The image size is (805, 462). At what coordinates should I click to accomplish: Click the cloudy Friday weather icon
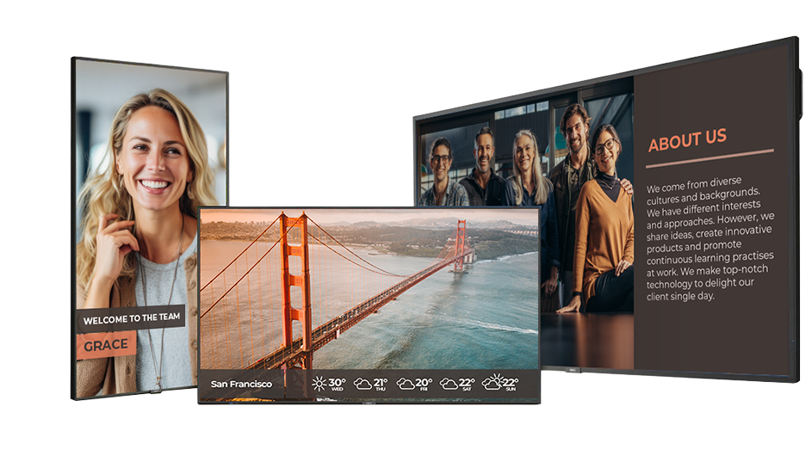point(406,384)
